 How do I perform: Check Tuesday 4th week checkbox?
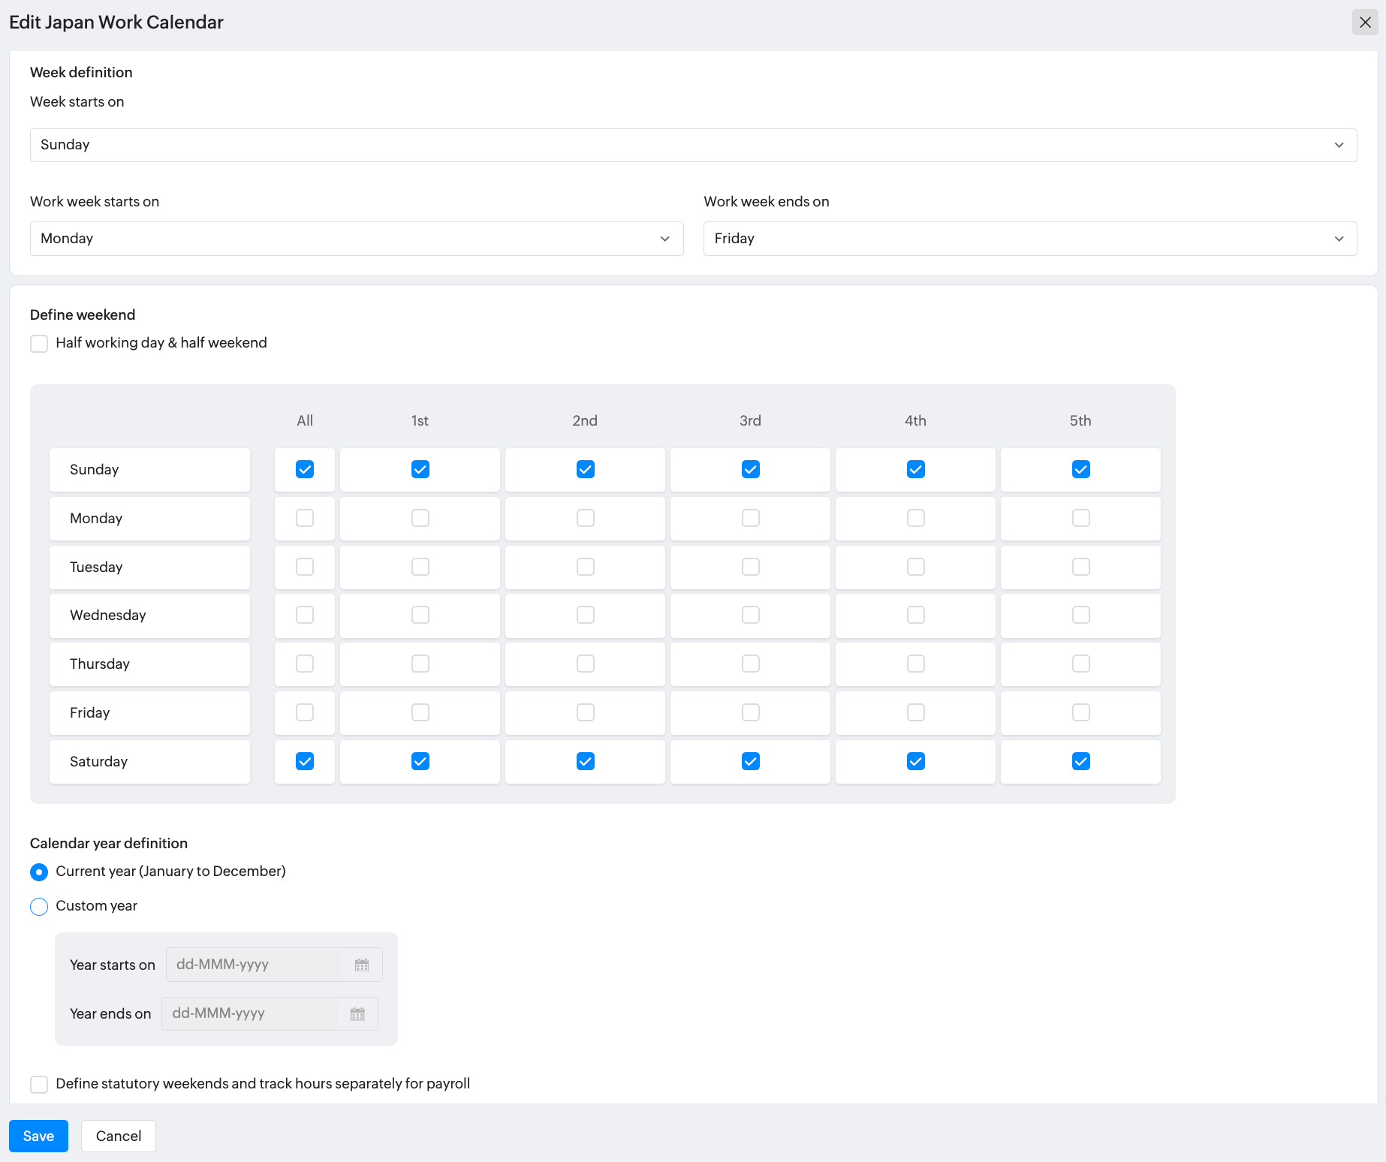tap(916, 567)
